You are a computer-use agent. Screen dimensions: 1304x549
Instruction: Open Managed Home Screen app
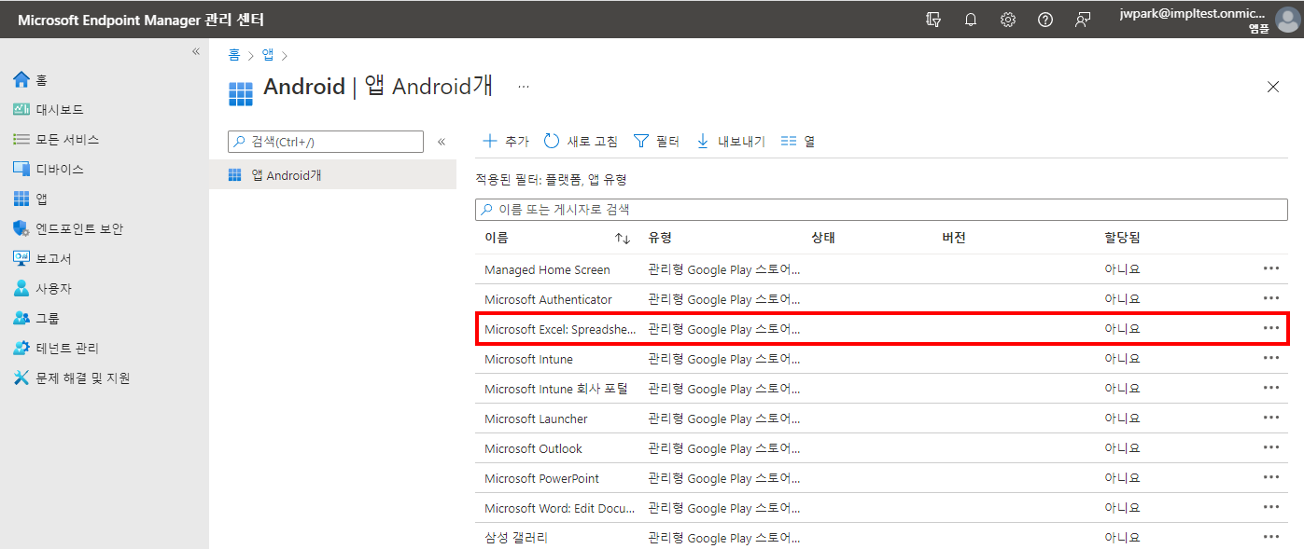(547, 270)
